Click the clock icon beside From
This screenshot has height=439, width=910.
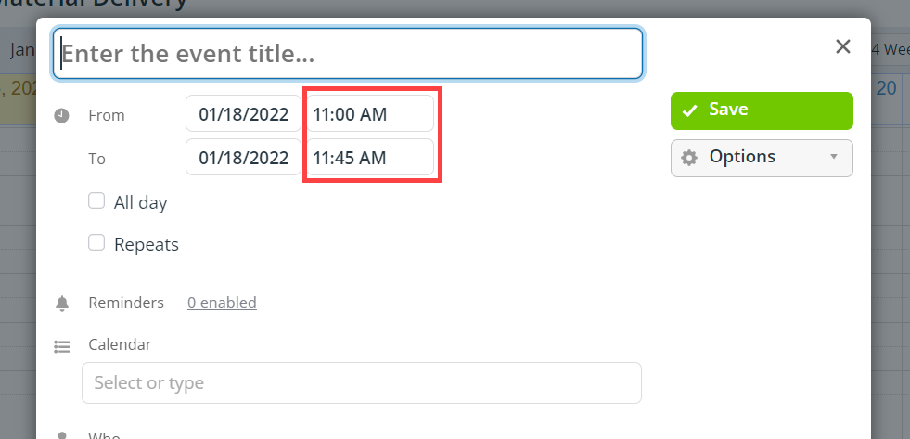click(x=61, y=116)
